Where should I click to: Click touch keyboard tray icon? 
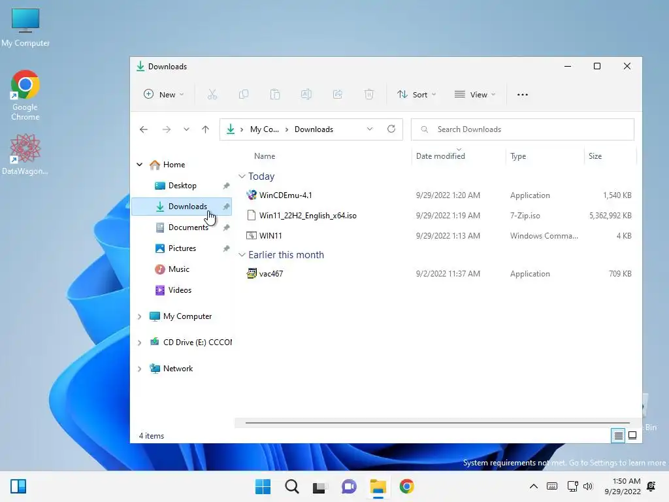click(x=552, y=486)
